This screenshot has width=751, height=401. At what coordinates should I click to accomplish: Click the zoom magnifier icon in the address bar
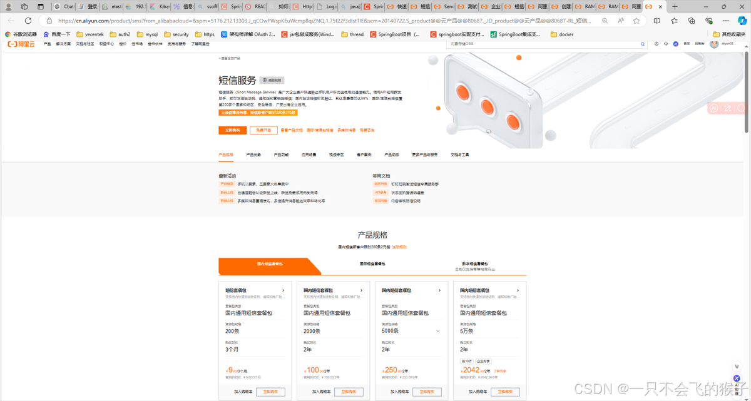pos(605,21)
